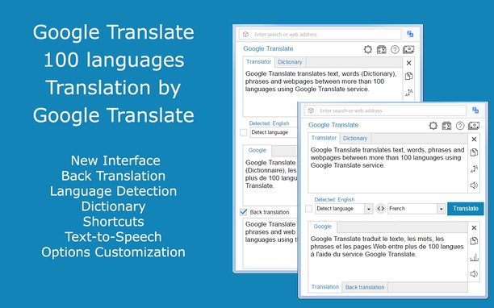
Task: Open settings gear in front Google Translate window
Action: 433,126
